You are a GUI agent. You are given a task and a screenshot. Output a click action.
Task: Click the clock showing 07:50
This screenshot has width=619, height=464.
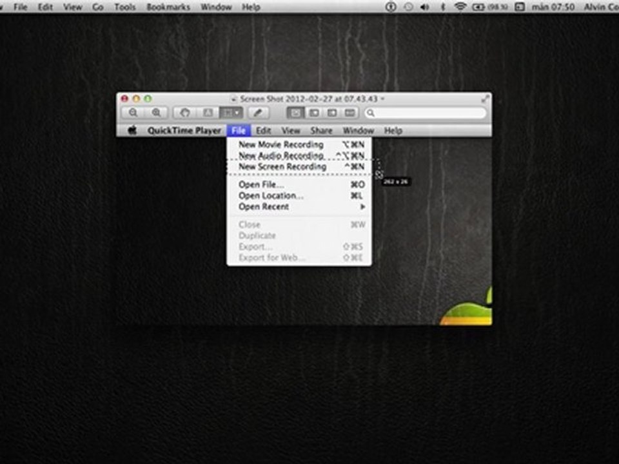[x=553, y=6]
